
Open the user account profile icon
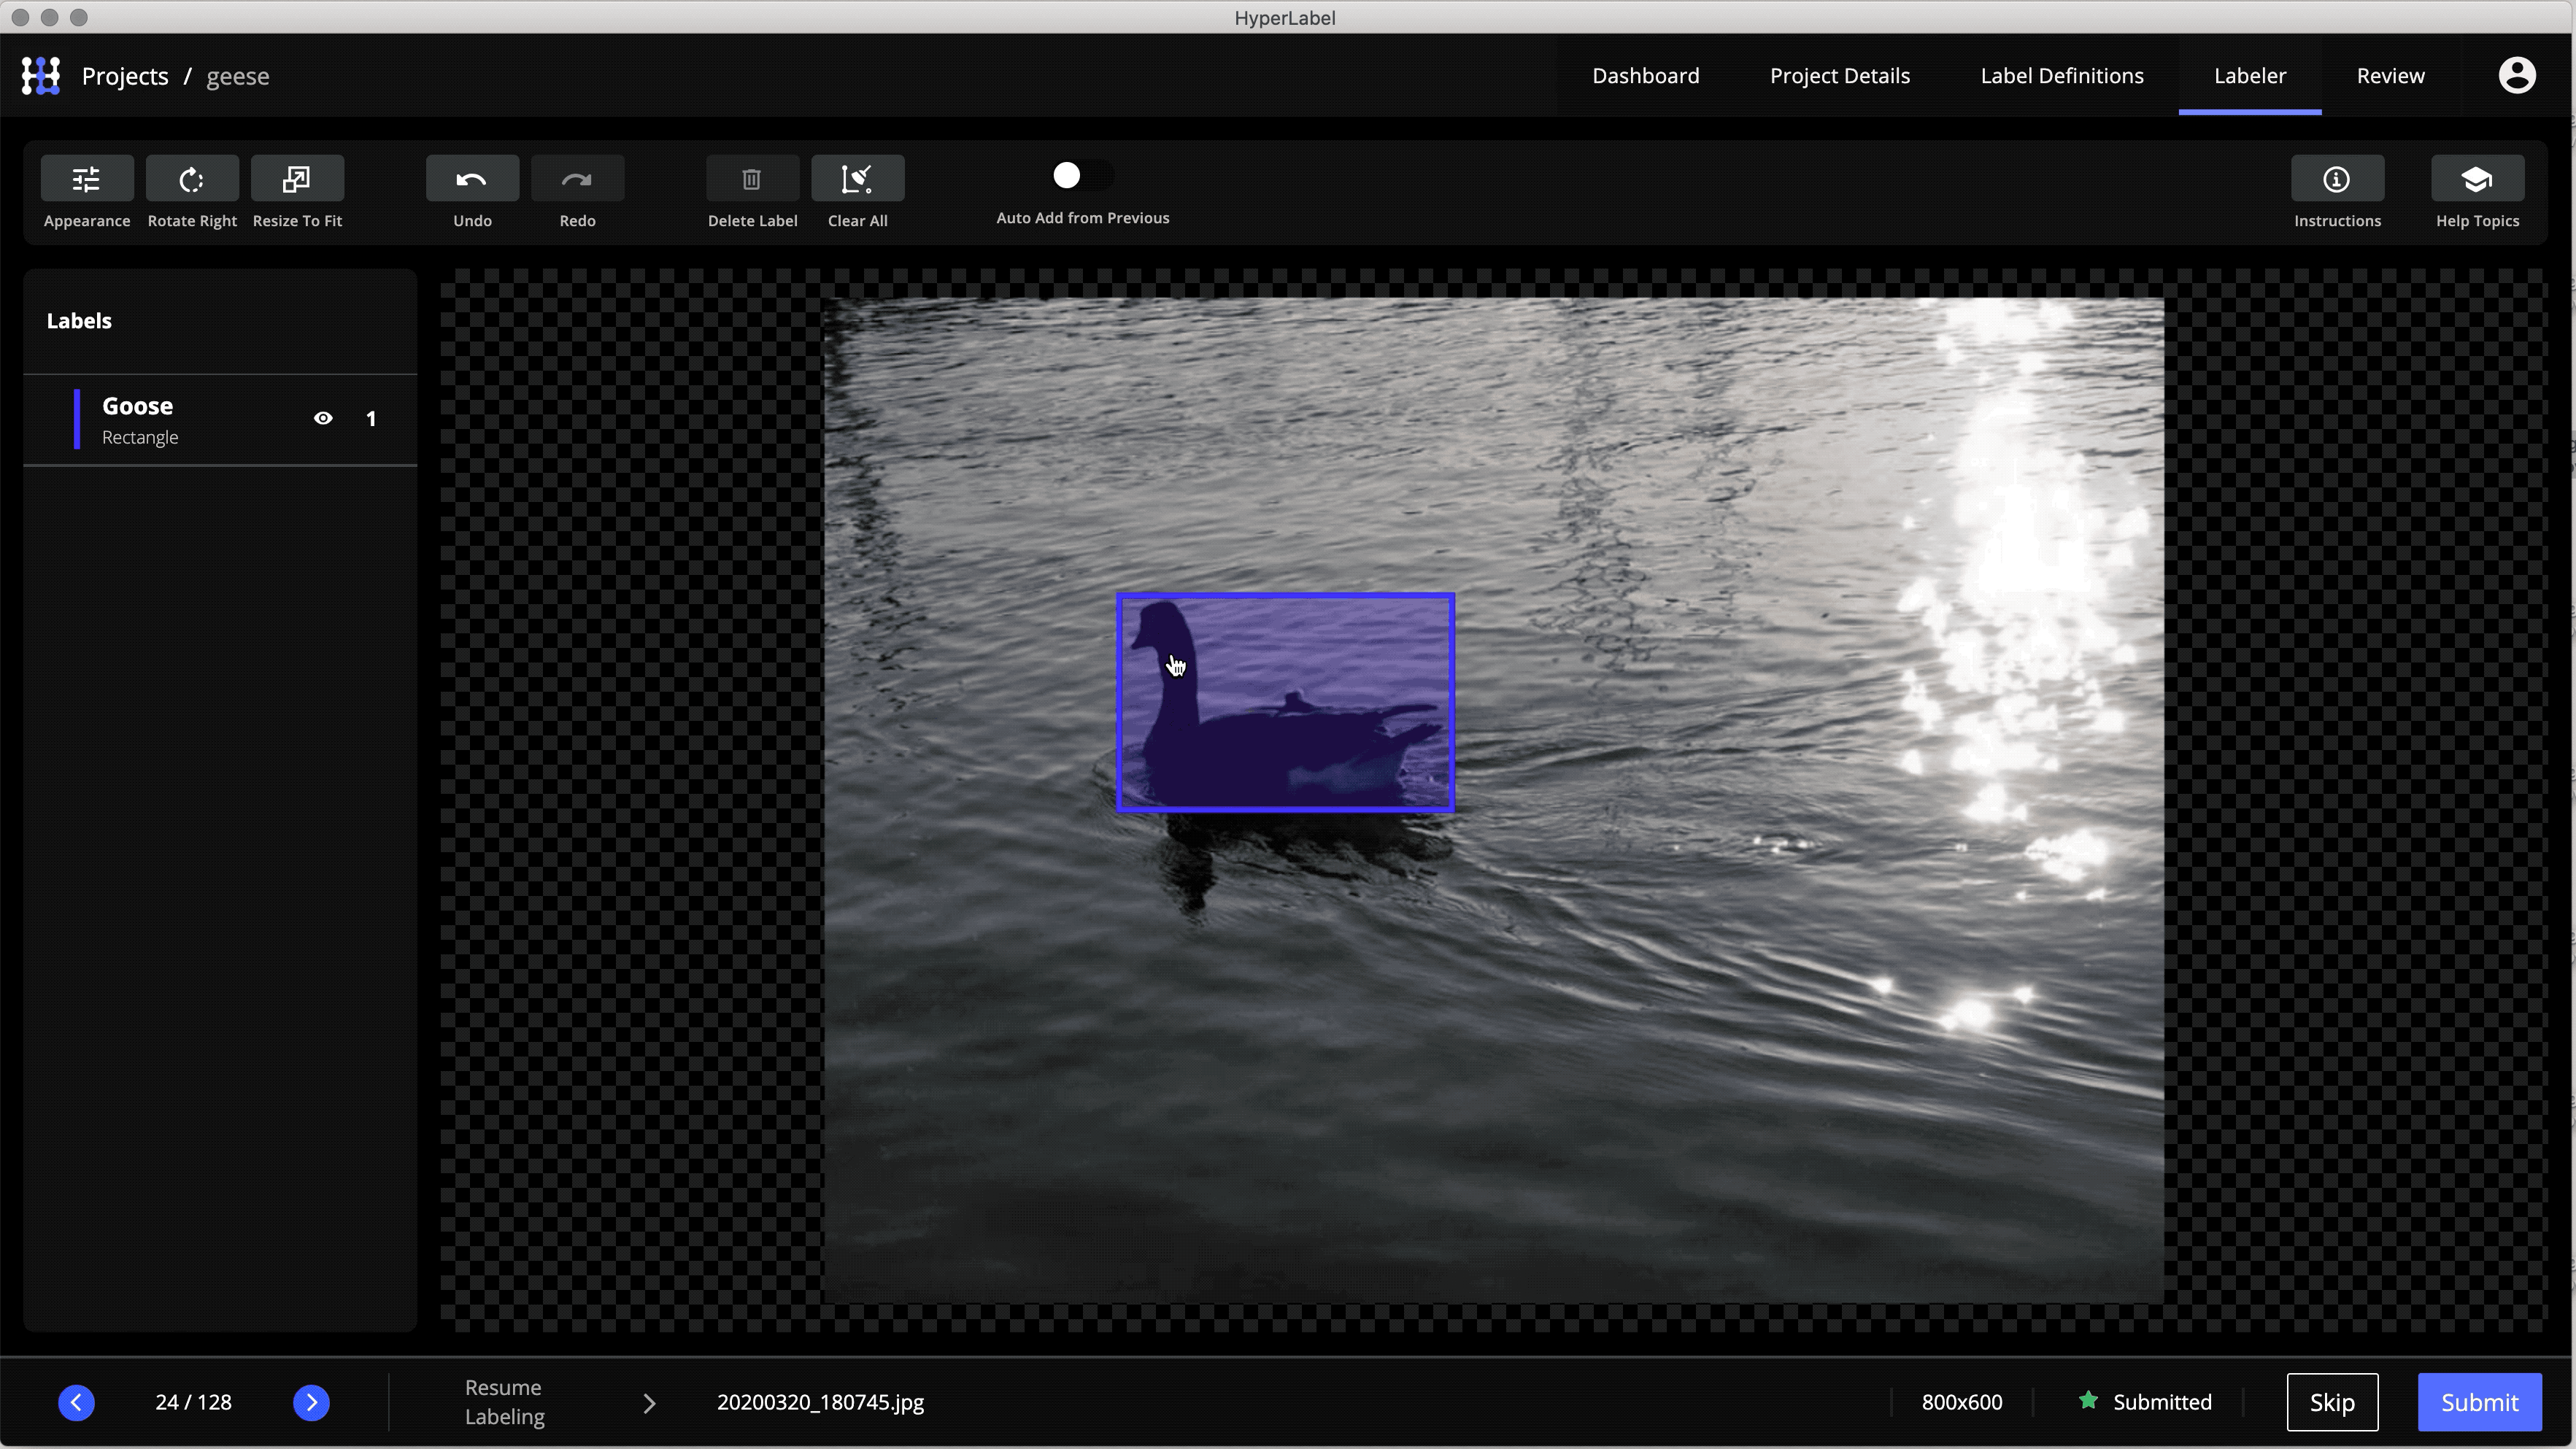pyautogui.click(x=2517, y=75)
